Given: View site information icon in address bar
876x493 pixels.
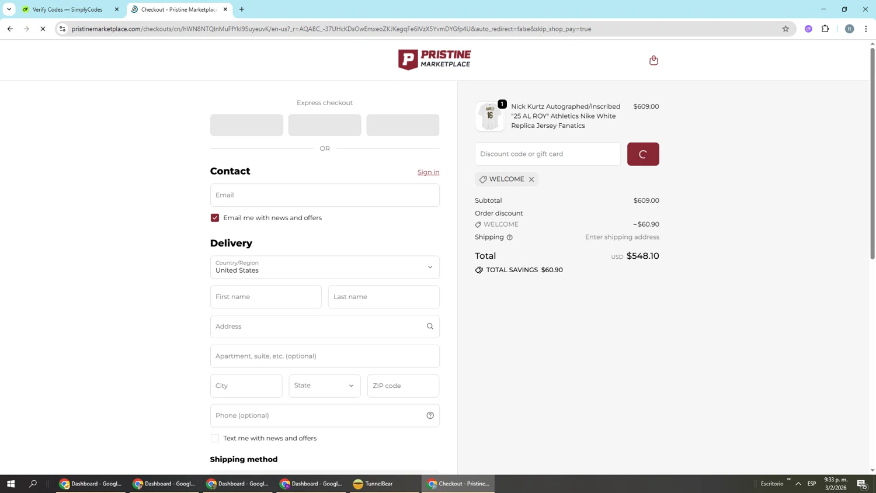Looking at the screenshot, I should point(62,29).
